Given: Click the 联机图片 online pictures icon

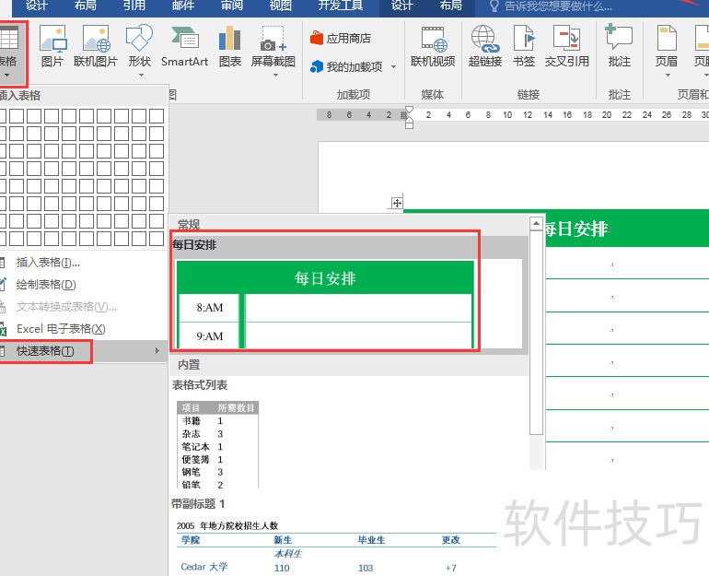Looking at the screenshot, I should 96,46.
